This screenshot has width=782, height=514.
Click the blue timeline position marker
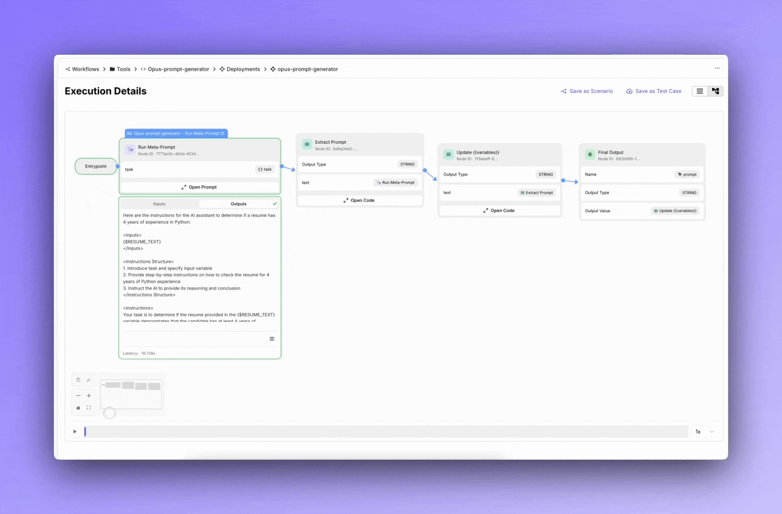point(85,432)
